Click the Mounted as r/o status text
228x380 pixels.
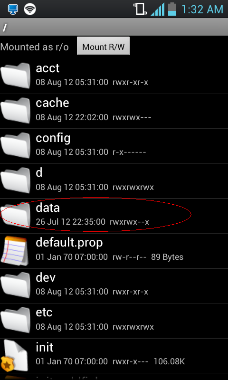pos(34,47)
